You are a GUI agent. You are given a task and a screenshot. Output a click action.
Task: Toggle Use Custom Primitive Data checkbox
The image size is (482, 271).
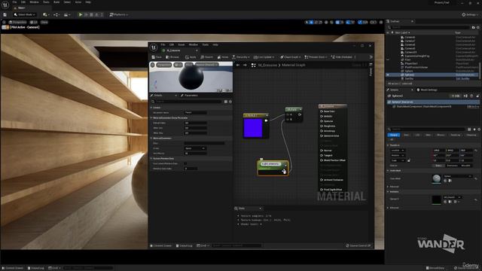click(x=185, y=163)
